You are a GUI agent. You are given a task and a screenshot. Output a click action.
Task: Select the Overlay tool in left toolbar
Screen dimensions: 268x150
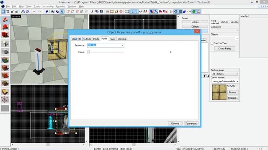pos(5,83)
